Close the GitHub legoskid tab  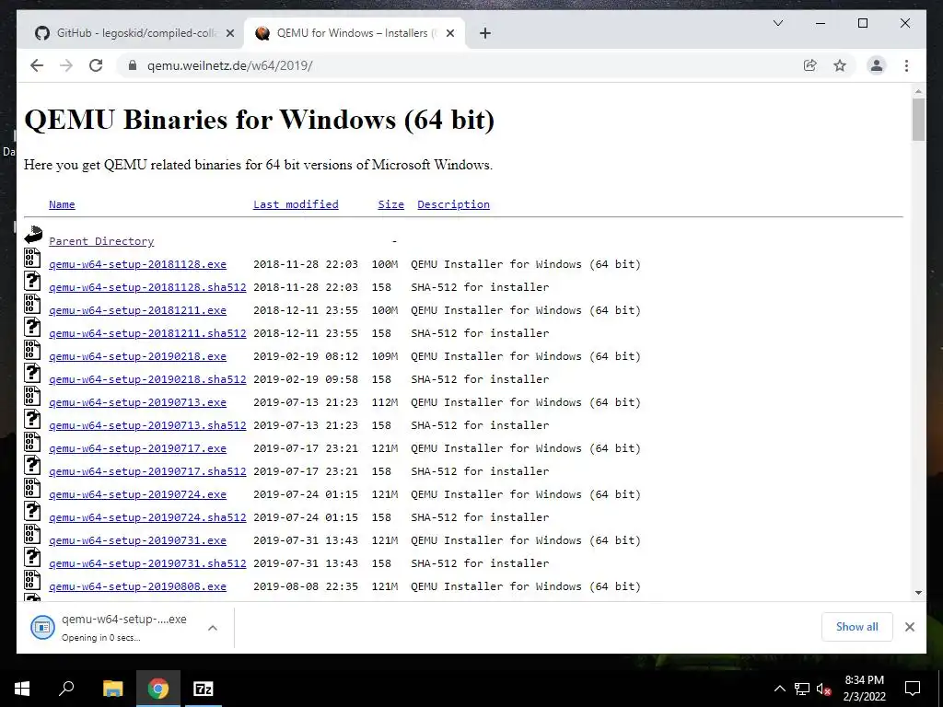coord(229,33)
